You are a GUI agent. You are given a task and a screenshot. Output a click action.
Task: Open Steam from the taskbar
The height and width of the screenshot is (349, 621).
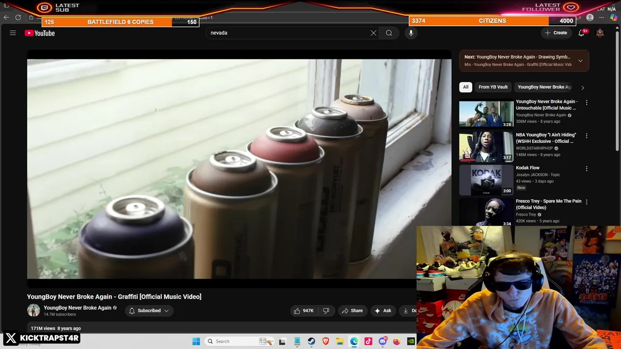click(x=311, y=341)
